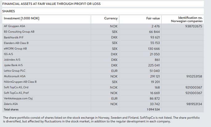
Task: Click eWORK Group AB fair value 130 666
Action: (154, 49)
